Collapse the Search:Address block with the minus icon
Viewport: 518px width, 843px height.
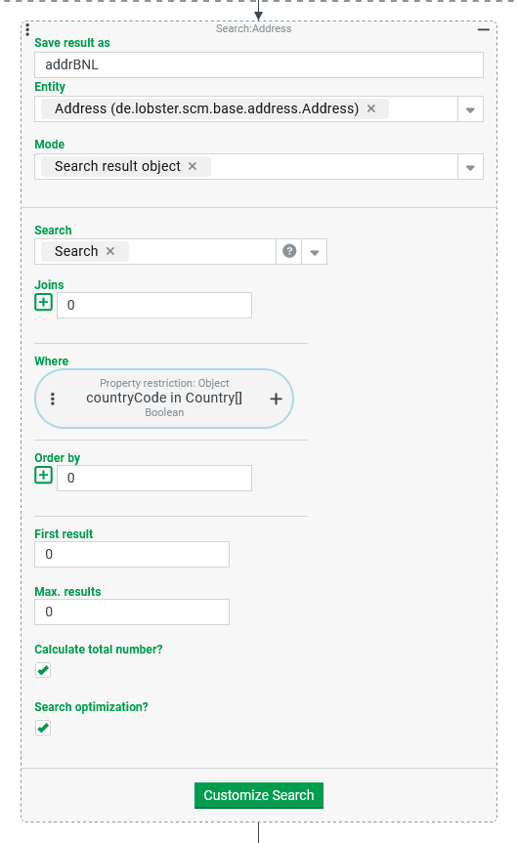tap(484, 29)
